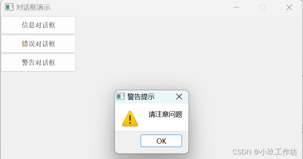Image resolution: width=303 pixels, height=159 pixels.
Task: Minimize the 对话框演示 main window
Action: (236, 7)
